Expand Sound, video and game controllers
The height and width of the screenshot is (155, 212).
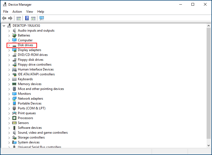pyautogui.click(x=9, y=133)
